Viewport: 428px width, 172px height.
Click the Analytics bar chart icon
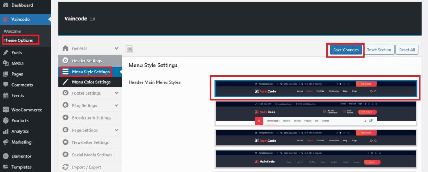(5, 131)
